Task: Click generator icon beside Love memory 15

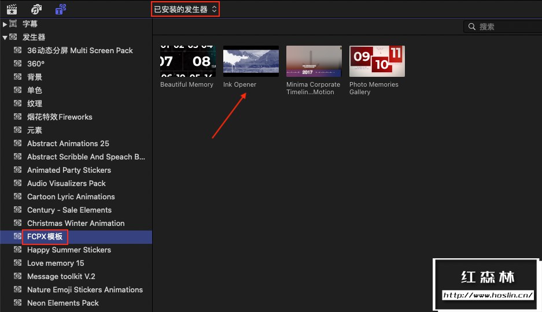Action: click(17, 263)
